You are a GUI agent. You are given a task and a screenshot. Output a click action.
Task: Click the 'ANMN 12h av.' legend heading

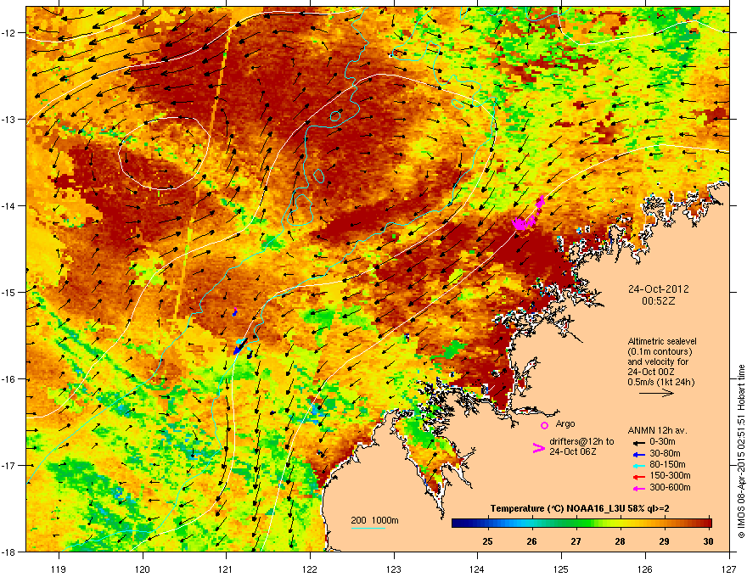[x=657, y=430]
